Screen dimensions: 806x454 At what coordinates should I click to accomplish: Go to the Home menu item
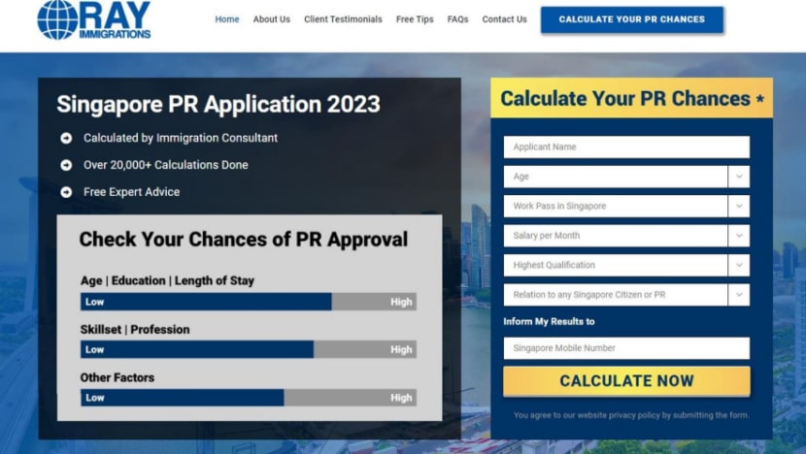tap(227, 19)
